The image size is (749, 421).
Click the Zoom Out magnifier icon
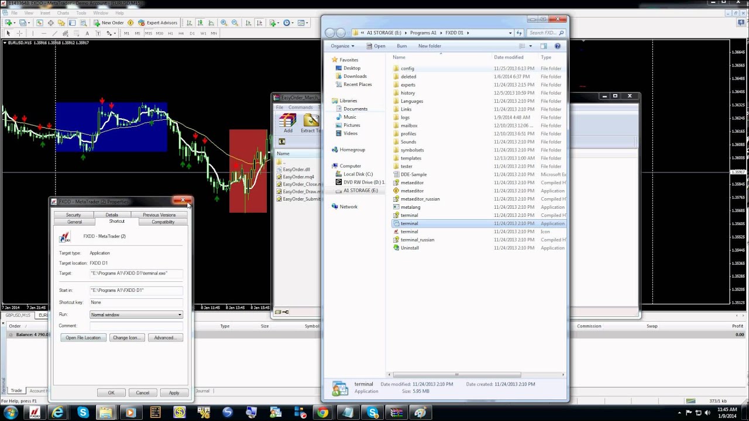(x=235, y=23)
